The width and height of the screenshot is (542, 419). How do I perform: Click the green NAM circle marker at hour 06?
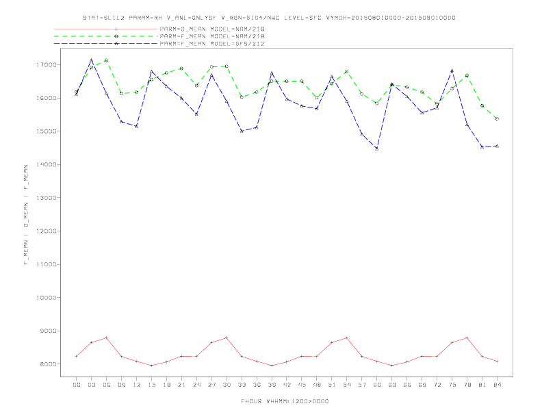pos(107,60)
